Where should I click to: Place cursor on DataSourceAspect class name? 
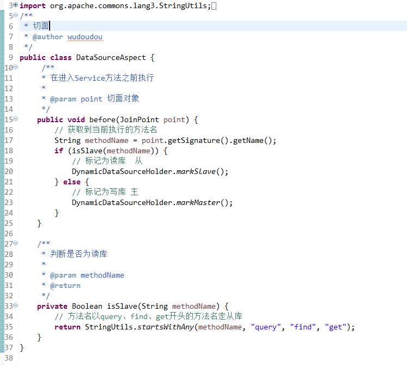click(x=111, y=57)
